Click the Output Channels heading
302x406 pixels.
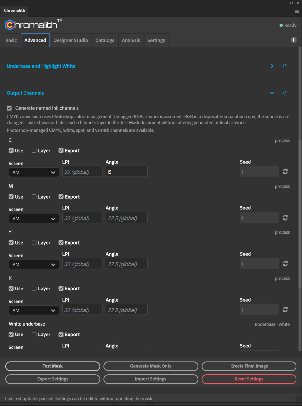(25, 93)
